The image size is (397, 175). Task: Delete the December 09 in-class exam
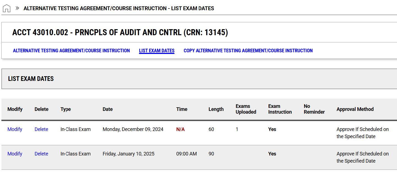click(x=41, y=129)
